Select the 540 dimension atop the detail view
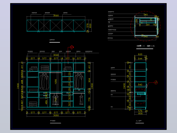The image size is (177, 133). click(146, 15)
